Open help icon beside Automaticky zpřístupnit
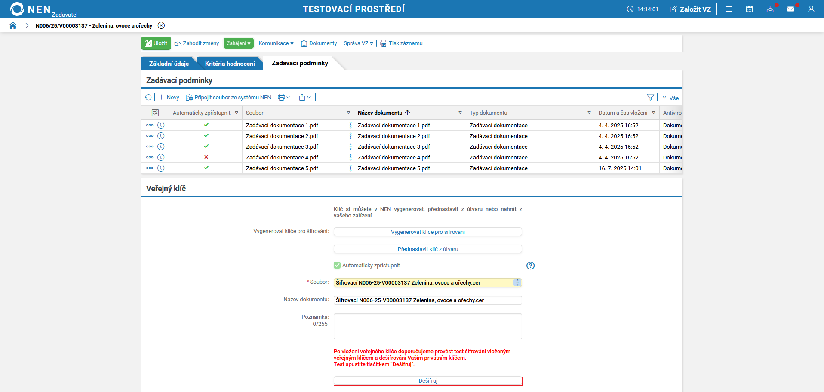Screen dimensions: 824x392 coord(531,266)
